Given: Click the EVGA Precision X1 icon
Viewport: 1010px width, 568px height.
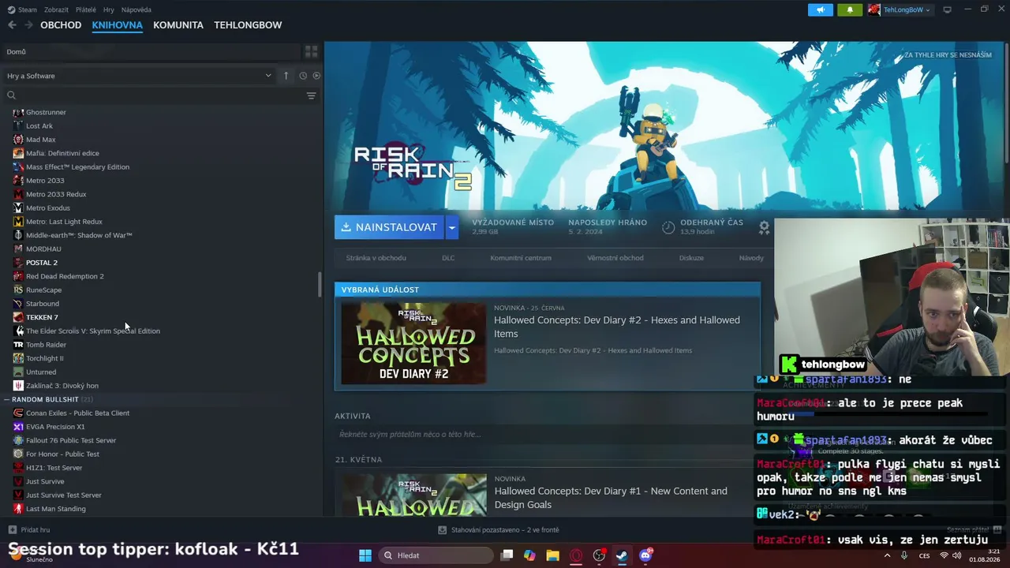Looking at the screenshot, I should [x=18, y=427].
